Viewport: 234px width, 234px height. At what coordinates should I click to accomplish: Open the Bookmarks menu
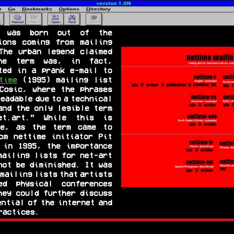click(37, 9)
